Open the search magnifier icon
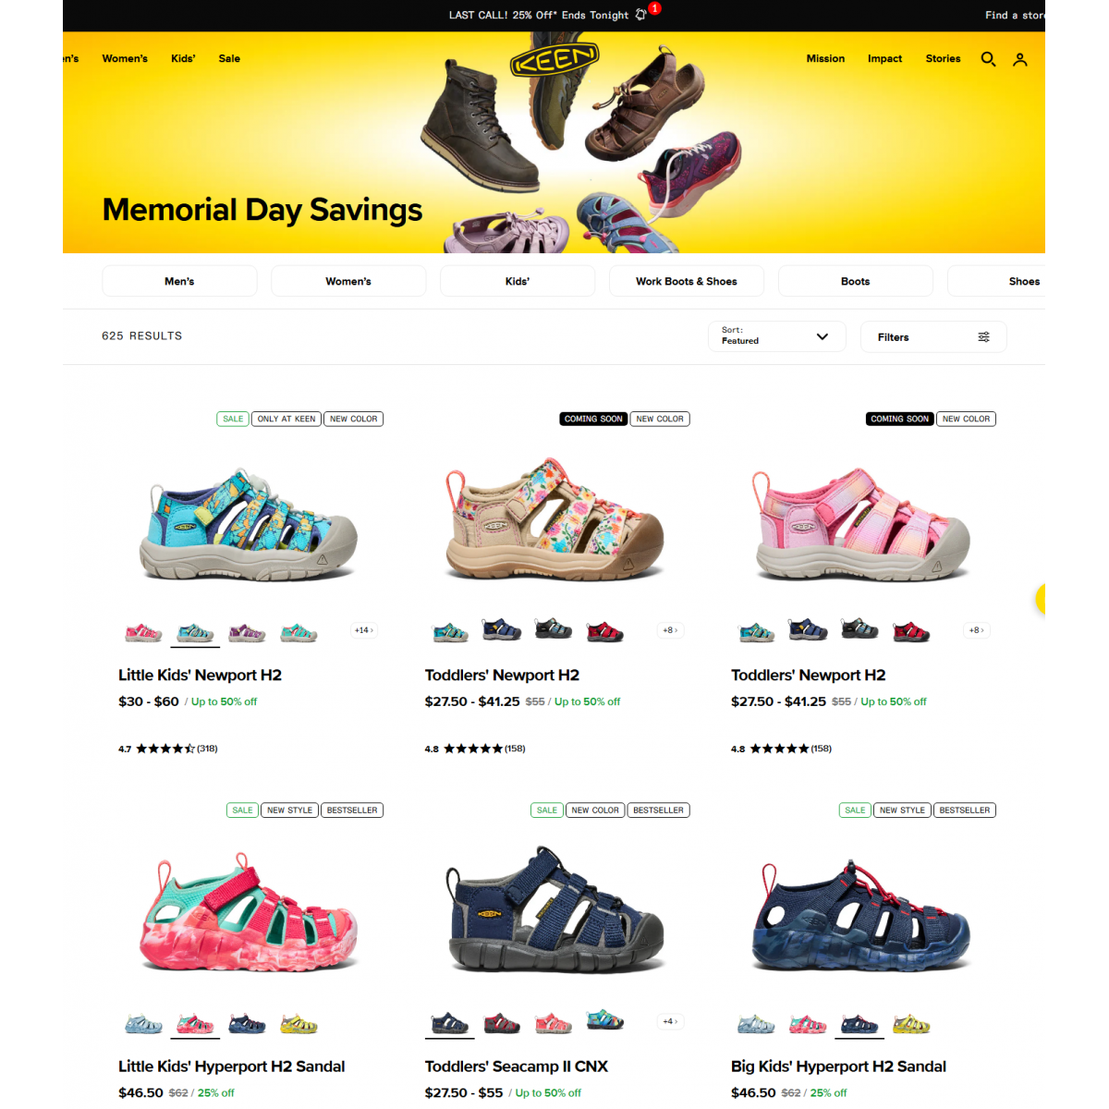 click(x=988, y=59)
